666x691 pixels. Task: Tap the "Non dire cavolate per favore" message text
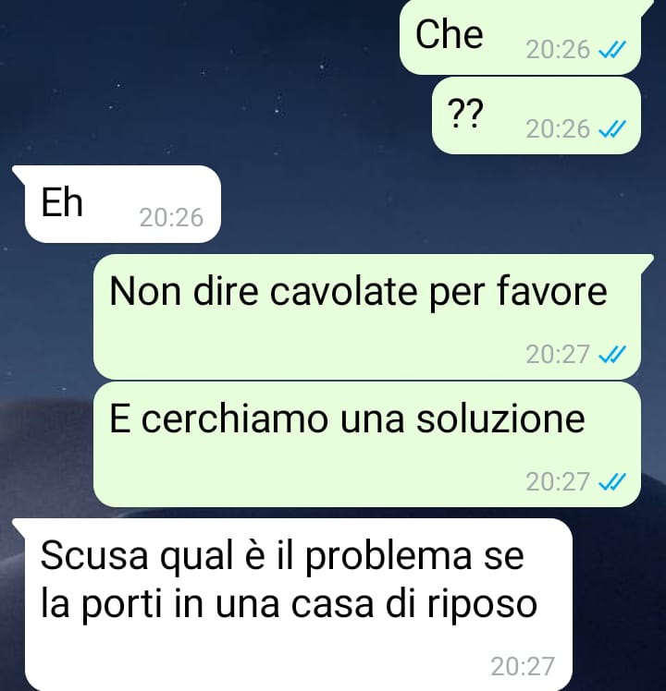click(x=358, y=292)
